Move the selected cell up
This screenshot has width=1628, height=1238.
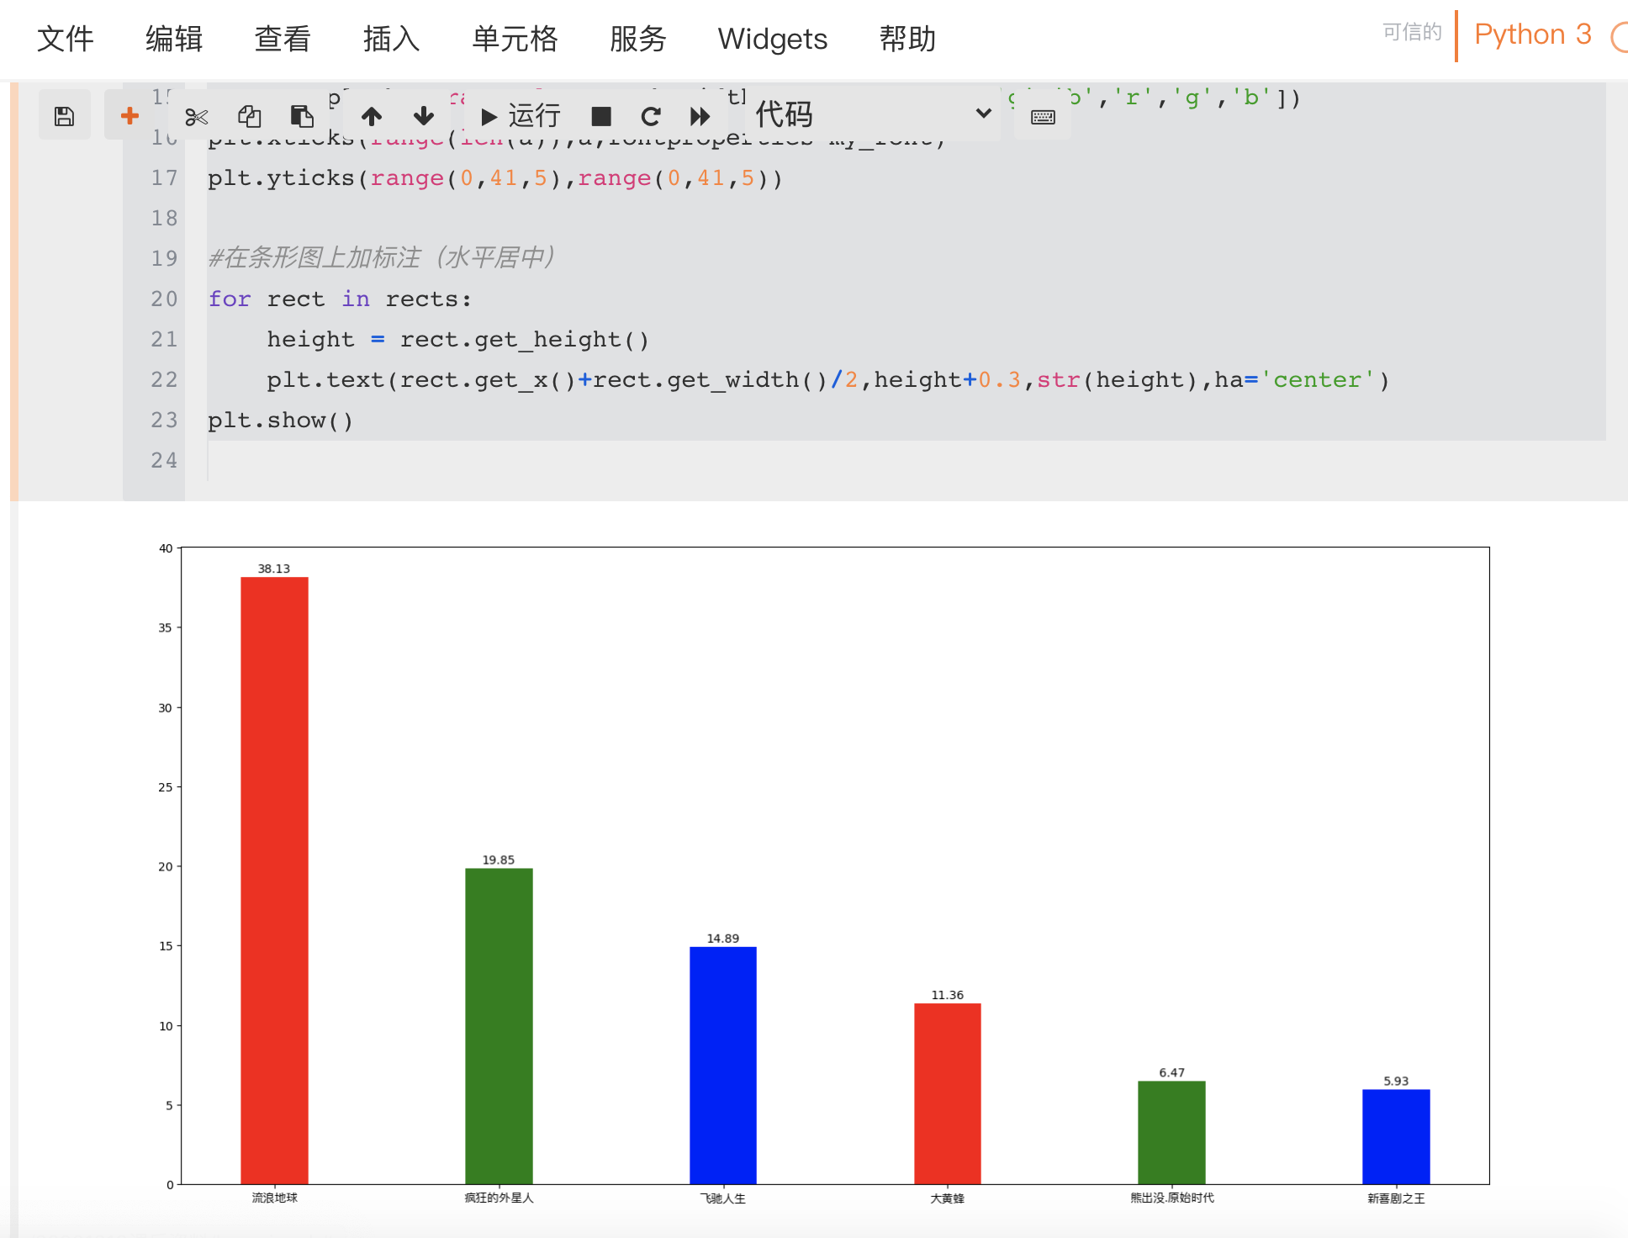tap(372, 117)
